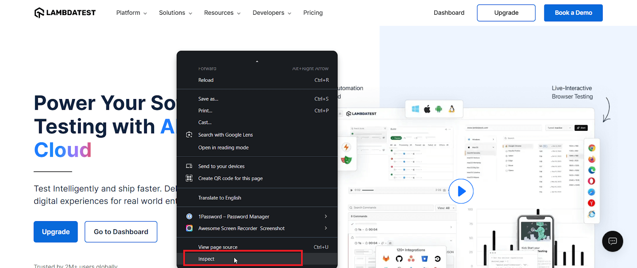The height and width of the screenshot is (268, 637).
Task: Click the Bitbucket integration icon
Action: 425,259
